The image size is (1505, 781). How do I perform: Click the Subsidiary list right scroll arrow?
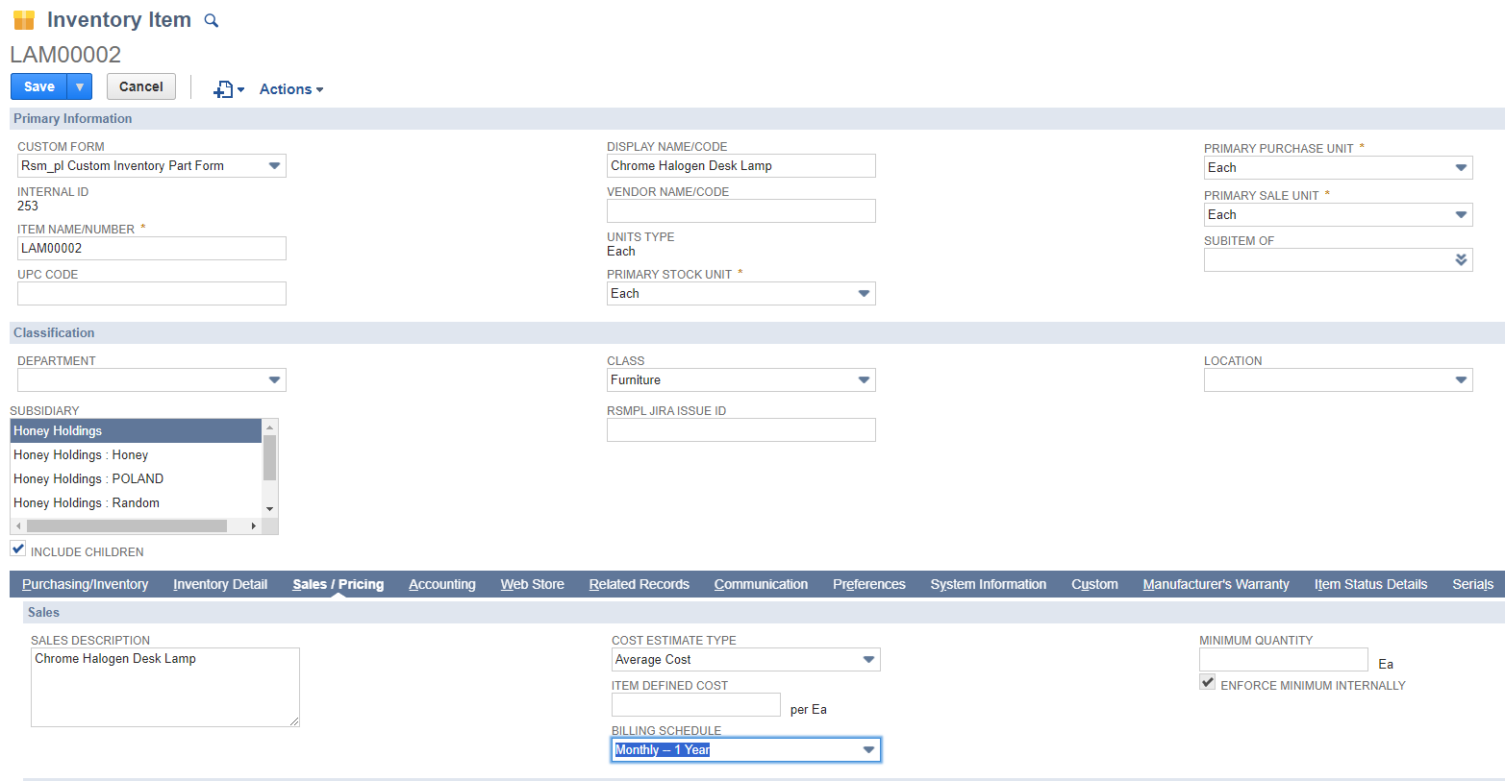coord(254,525)
